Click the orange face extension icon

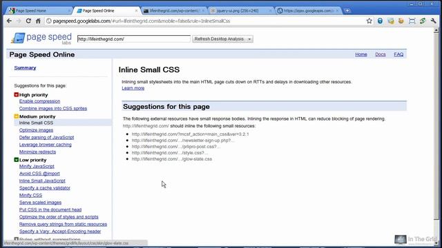click(x=401, y=21)
